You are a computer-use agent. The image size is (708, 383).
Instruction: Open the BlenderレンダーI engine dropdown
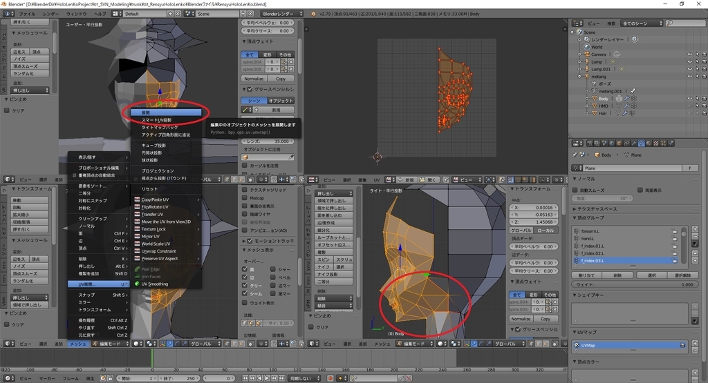point(282,14)
